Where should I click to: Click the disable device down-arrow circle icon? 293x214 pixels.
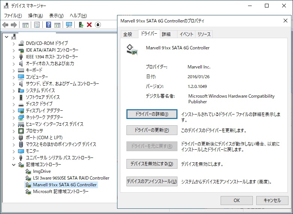click(x=98, y=25)
